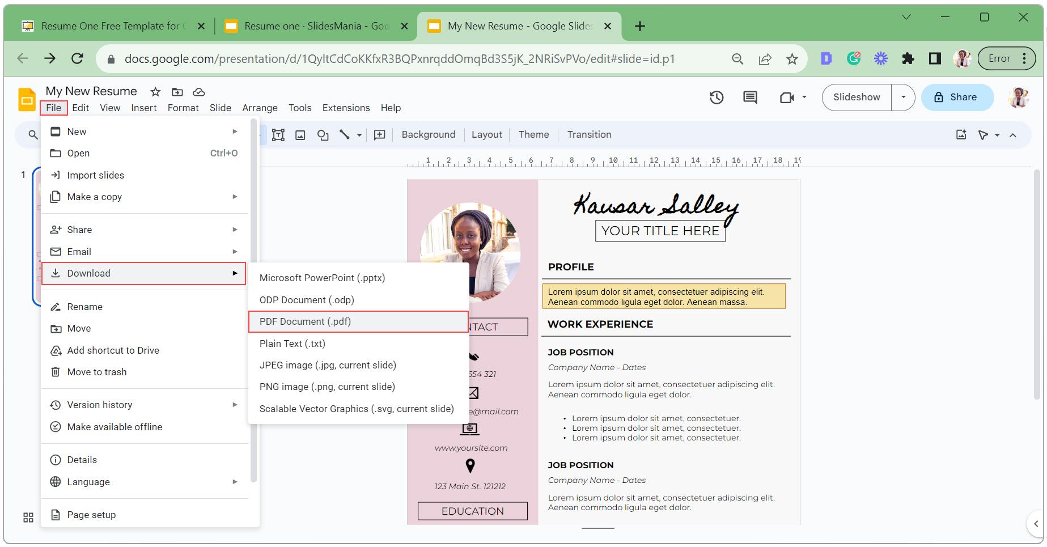Select the text box tool
1047x547 pixels.
pos(278,135)
